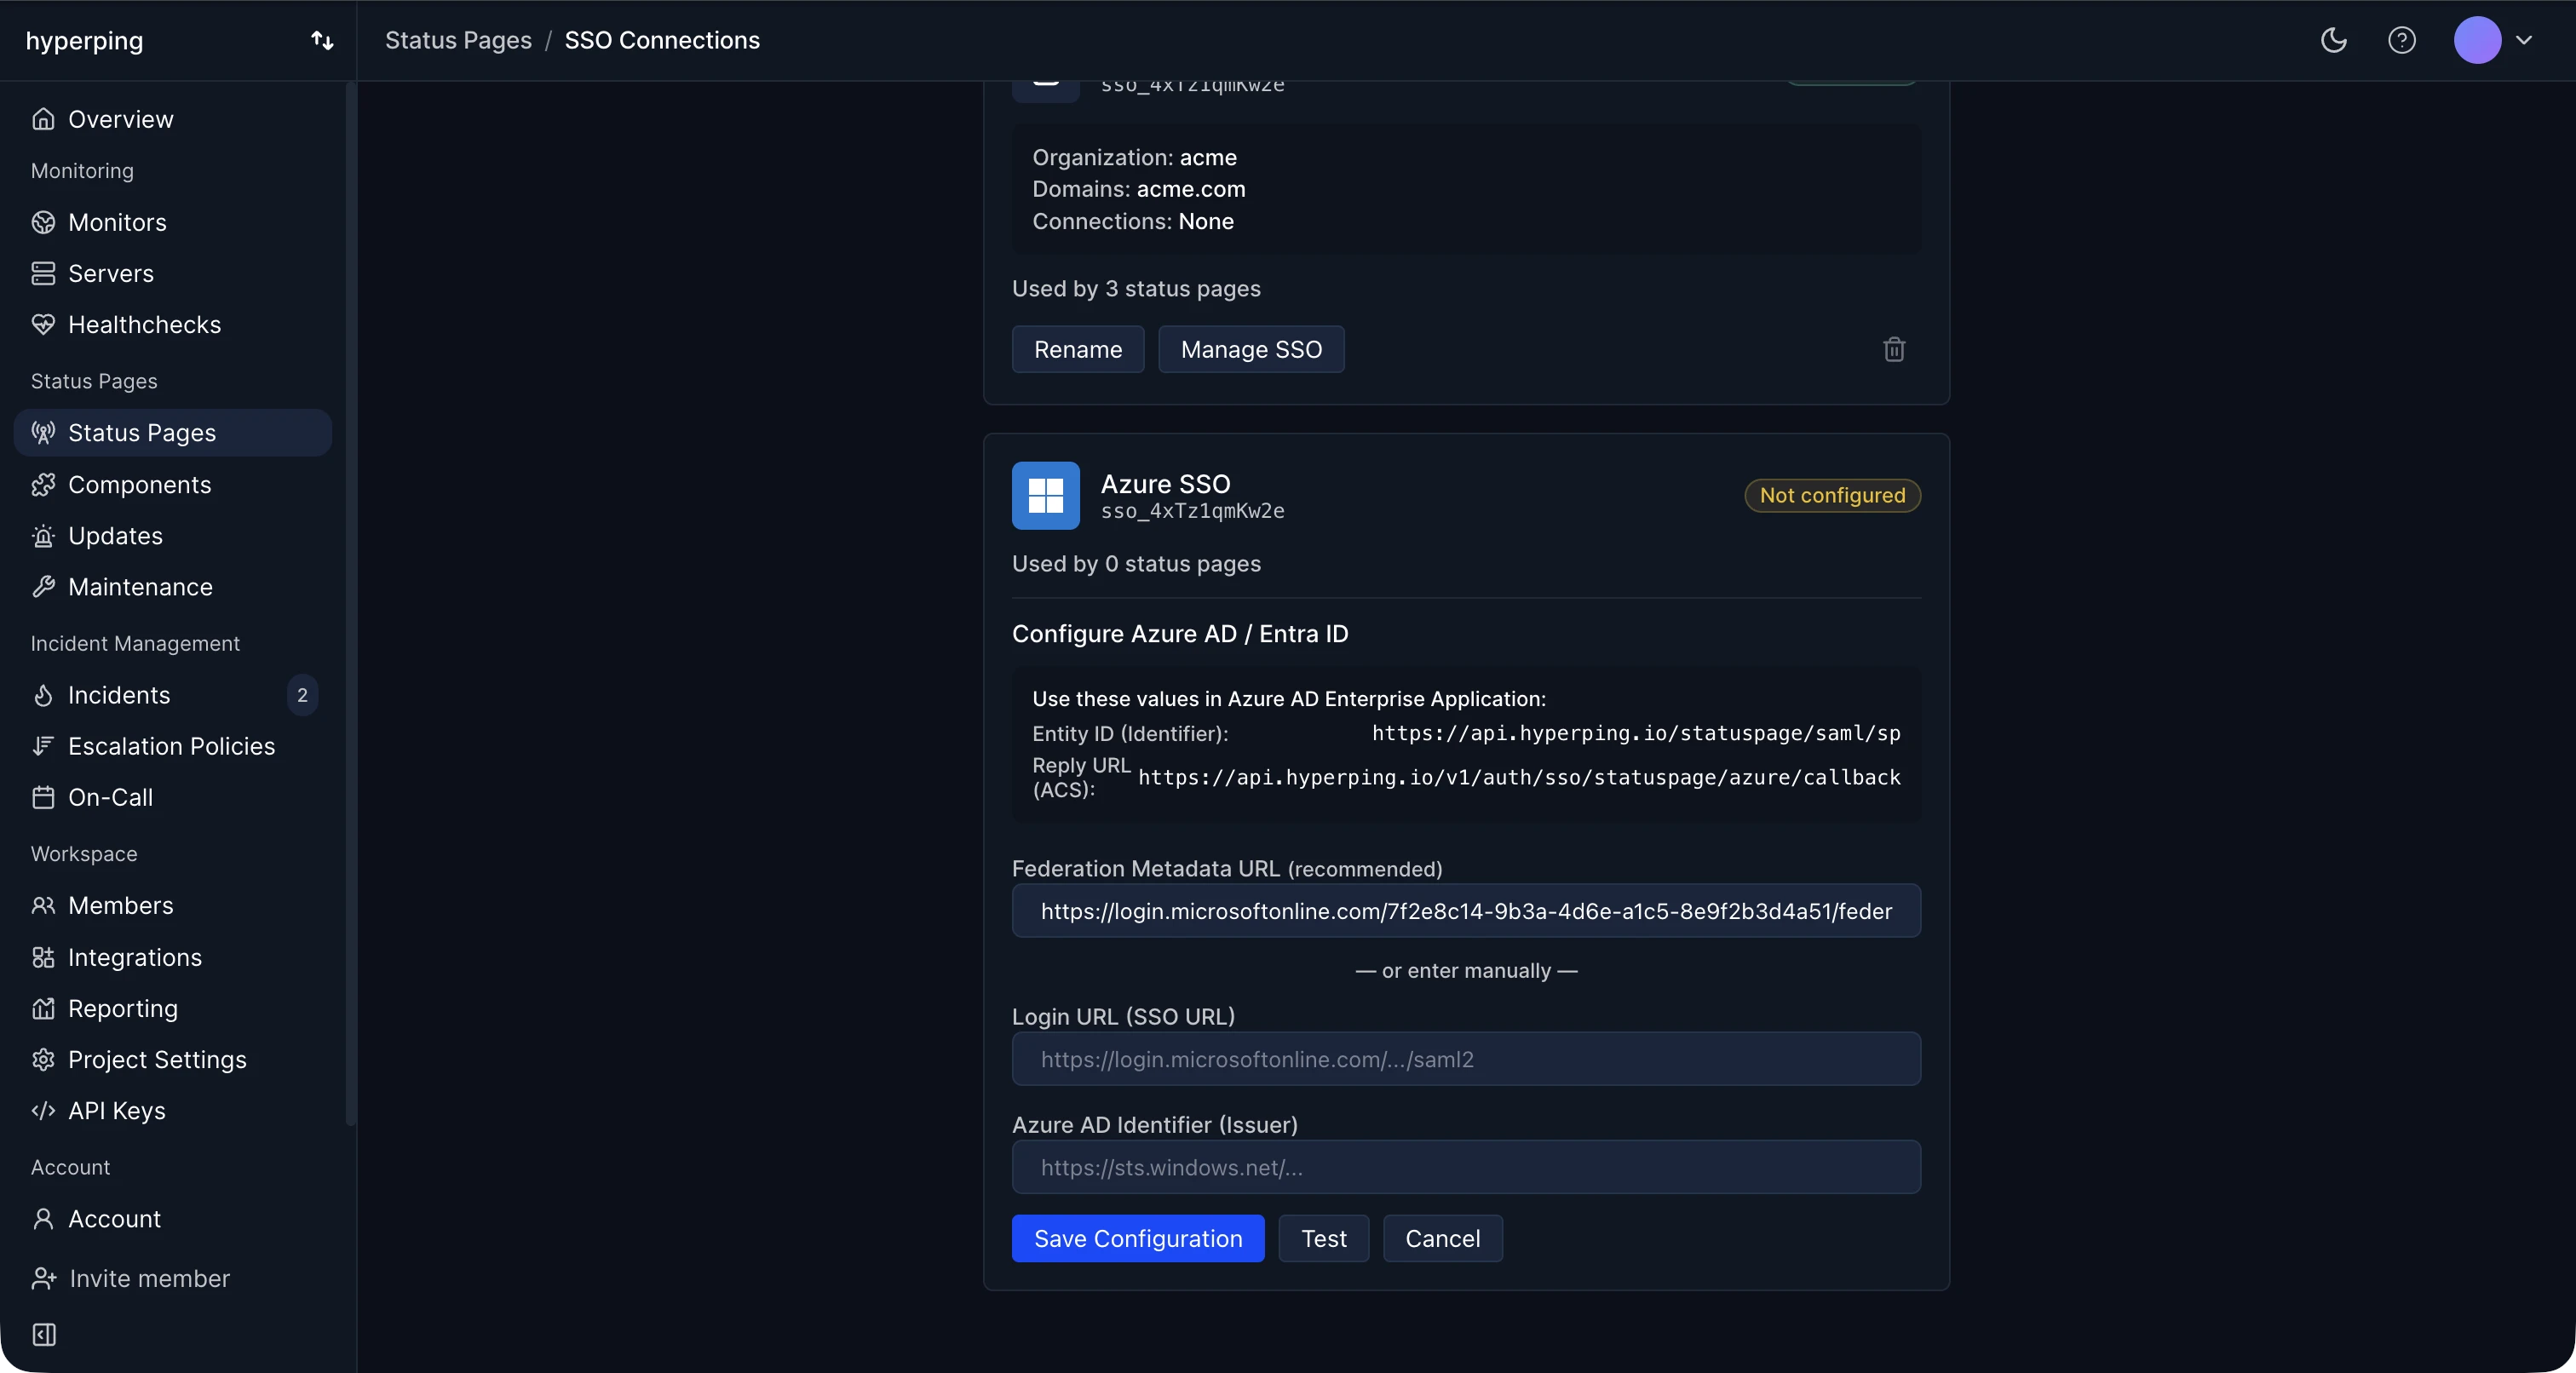
Task: Click the Servers stack icon
Action: click(x=43, y=273)
